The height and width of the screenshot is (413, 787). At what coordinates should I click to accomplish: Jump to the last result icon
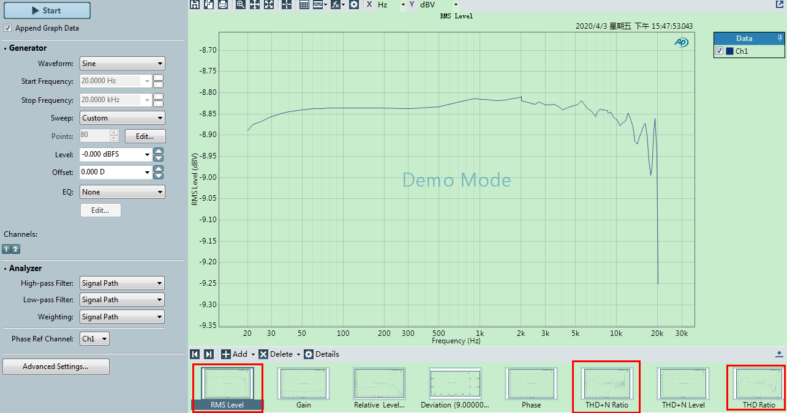[x=209, y=354]
